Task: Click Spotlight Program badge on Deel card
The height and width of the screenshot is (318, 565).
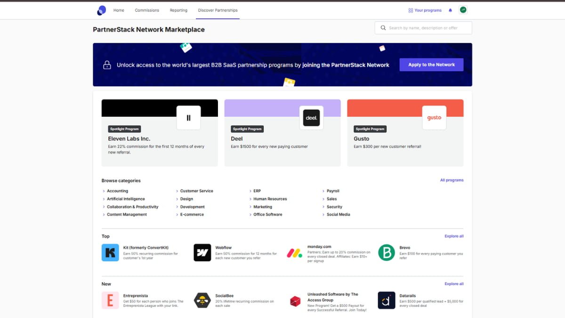Action: 247,129
